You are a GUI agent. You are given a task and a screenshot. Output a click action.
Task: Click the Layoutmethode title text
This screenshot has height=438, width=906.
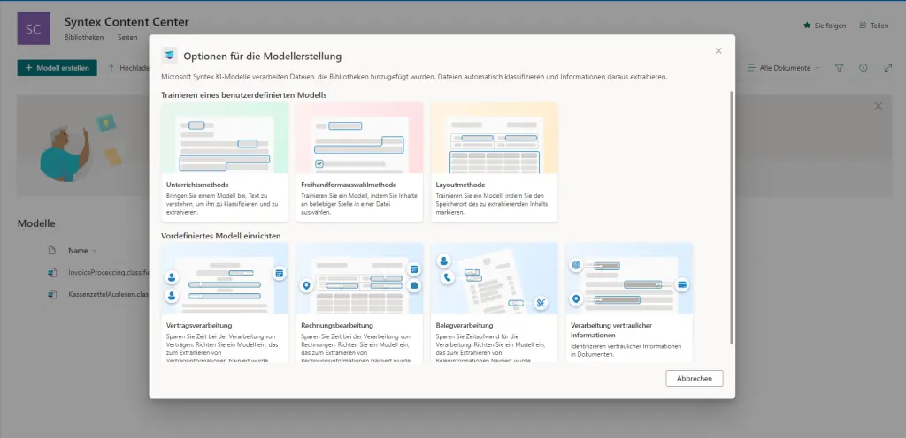click(x=460, y=185)
